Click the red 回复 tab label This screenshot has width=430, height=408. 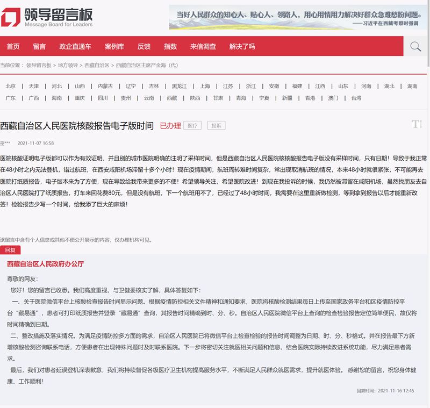pos(10,250)
